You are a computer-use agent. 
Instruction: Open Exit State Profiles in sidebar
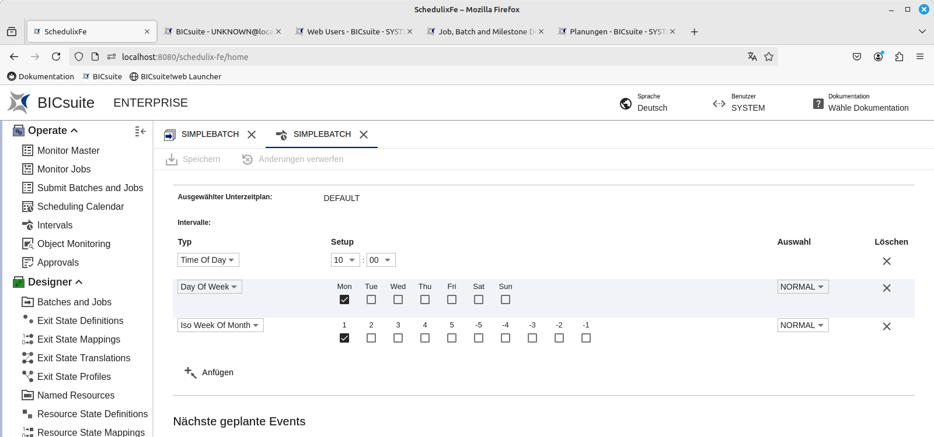pos(74,376)
